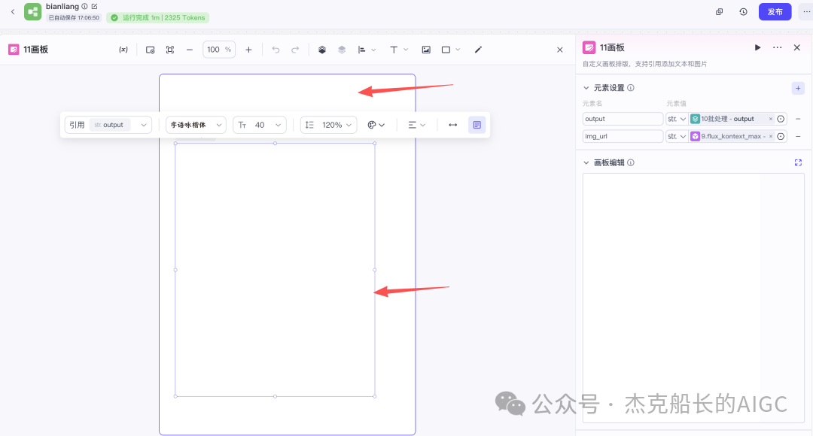Fit canvas to screen

pyautogui.click(x=170, y=50)
